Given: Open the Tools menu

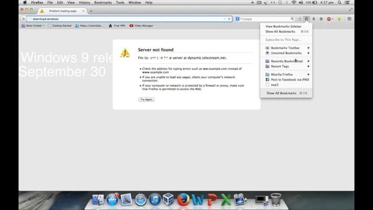Looking at the screenshot, I should tap(120, 2).
